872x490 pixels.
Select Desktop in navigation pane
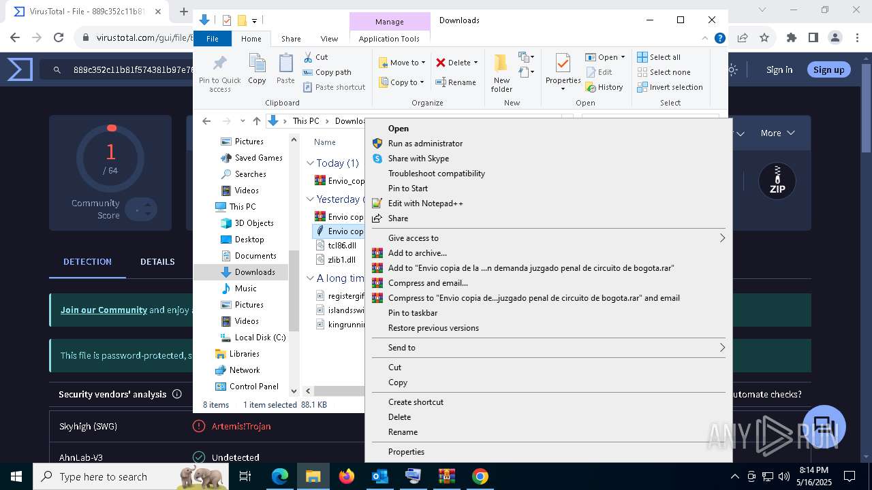coord(243,240)
